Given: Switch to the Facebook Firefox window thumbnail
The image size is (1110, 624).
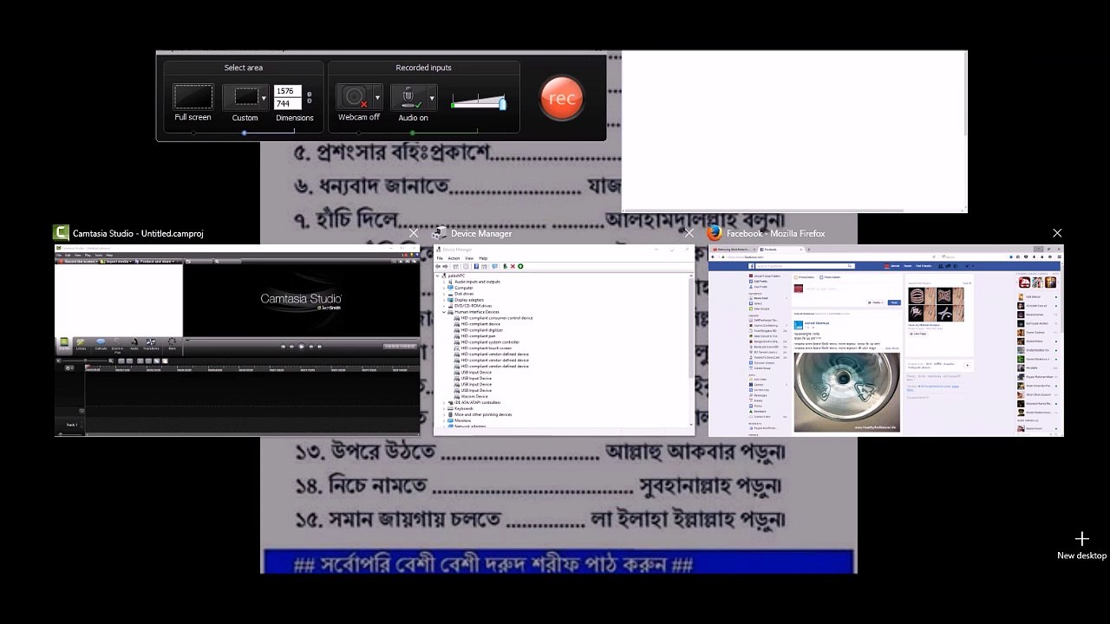Looking at the screenshot, I should click(885, 341).
